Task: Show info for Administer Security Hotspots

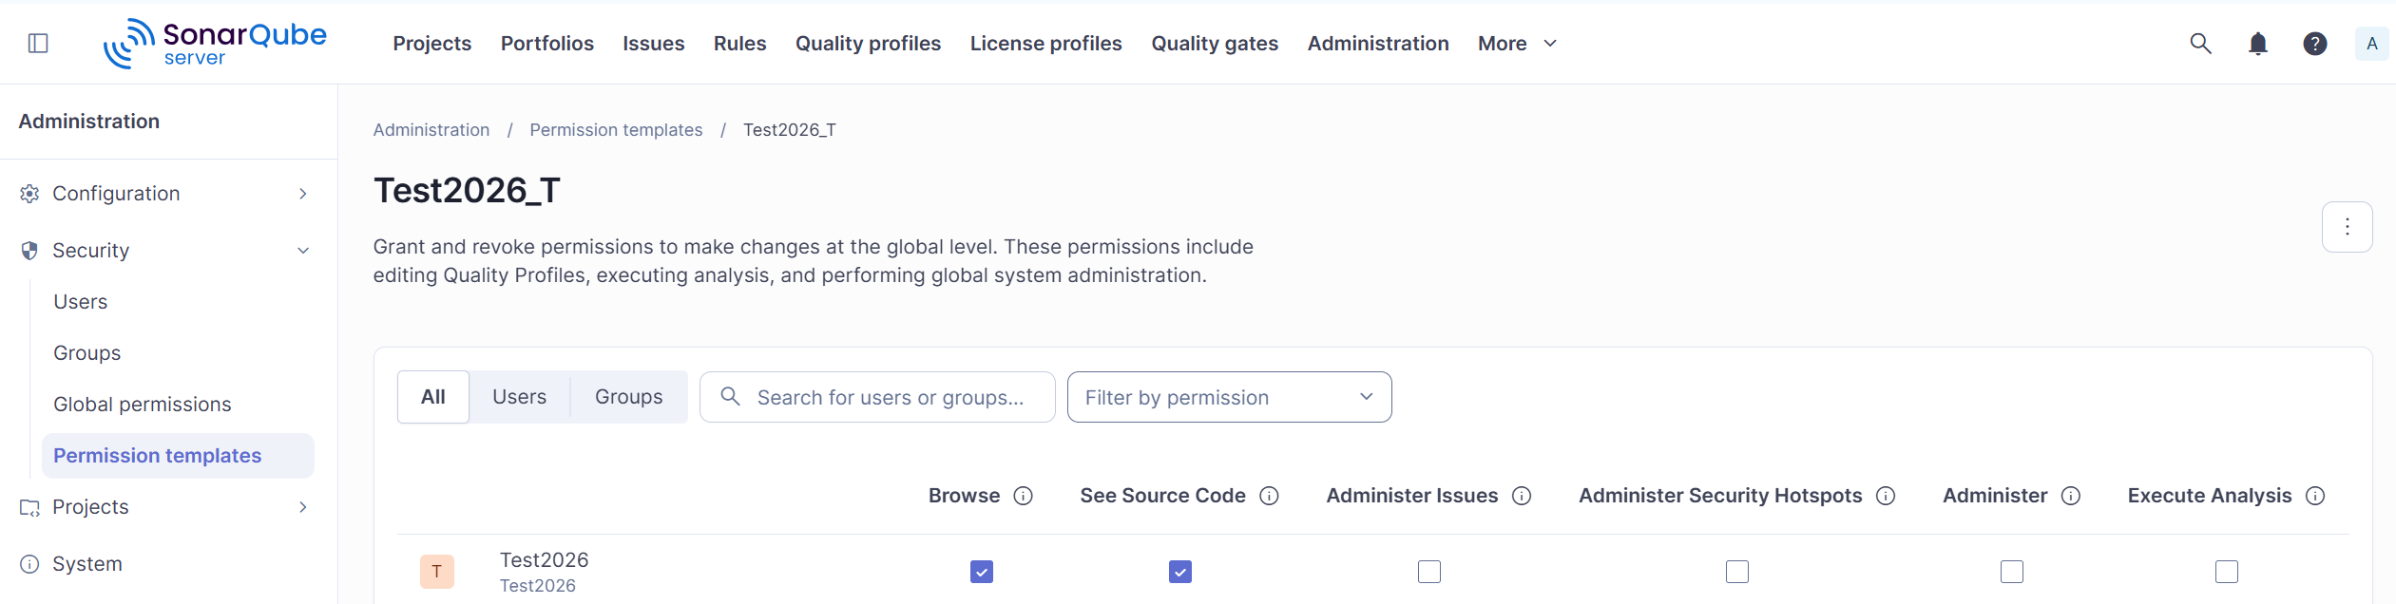Action: click(x=1886, y=496)
